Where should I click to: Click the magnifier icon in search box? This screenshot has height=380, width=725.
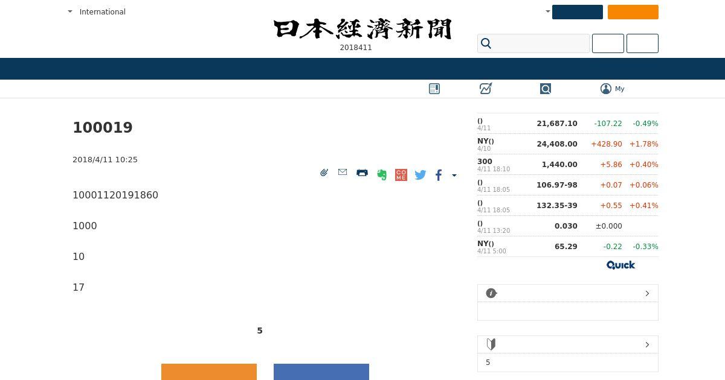pos(486,43)
